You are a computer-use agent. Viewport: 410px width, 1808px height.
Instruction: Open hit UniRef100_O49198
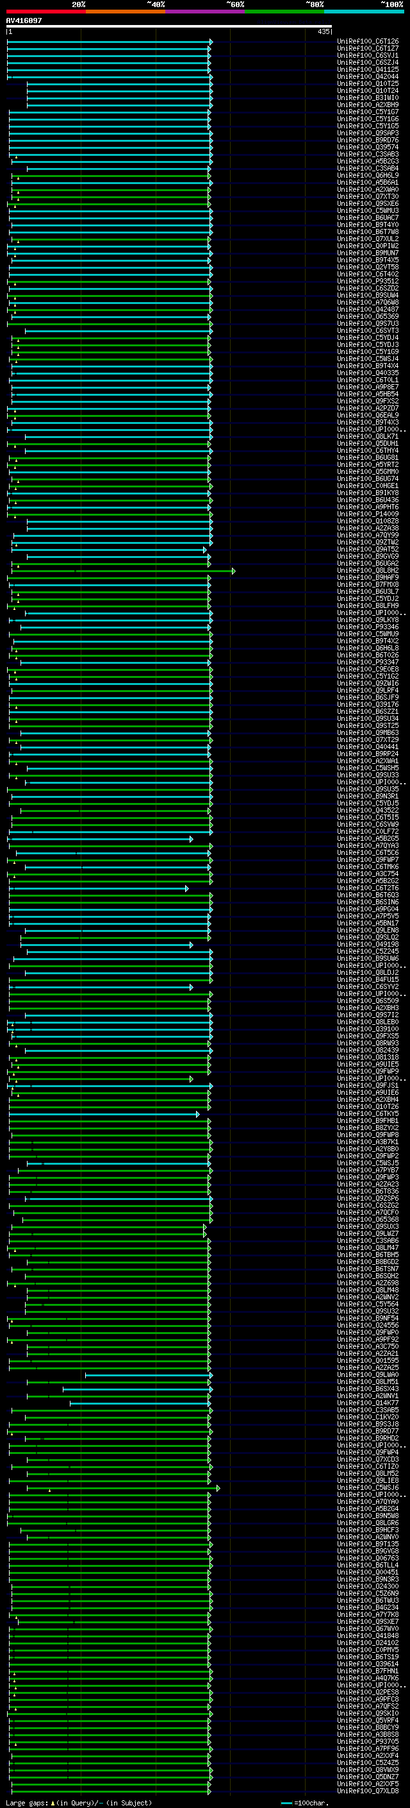pos(368,944)
